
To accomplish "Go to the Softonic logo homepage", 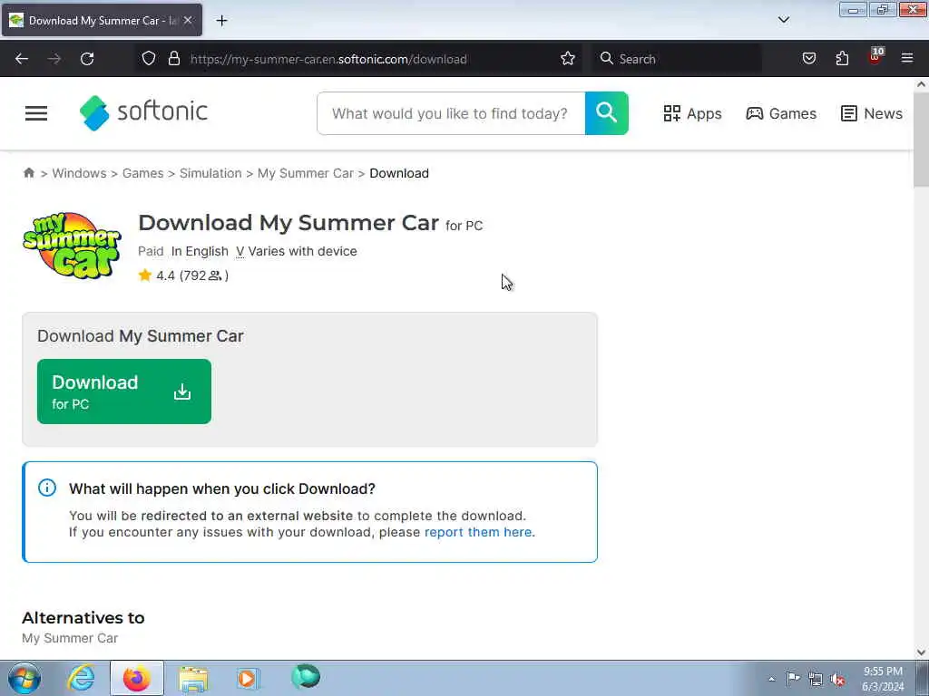I will (x=143, y=112).
